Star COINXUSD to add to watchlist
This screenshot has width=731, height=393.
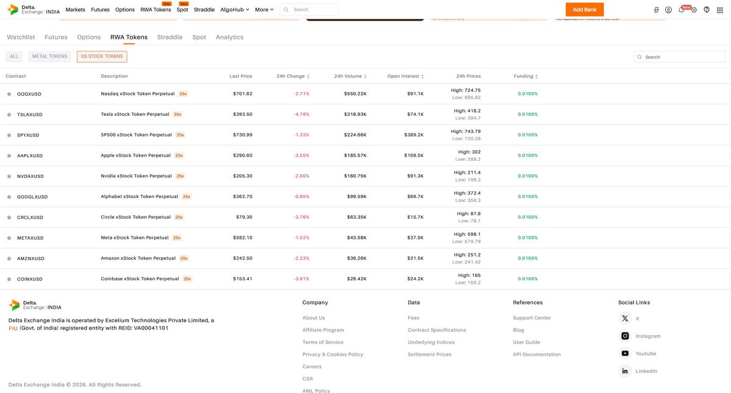point(9,279)
